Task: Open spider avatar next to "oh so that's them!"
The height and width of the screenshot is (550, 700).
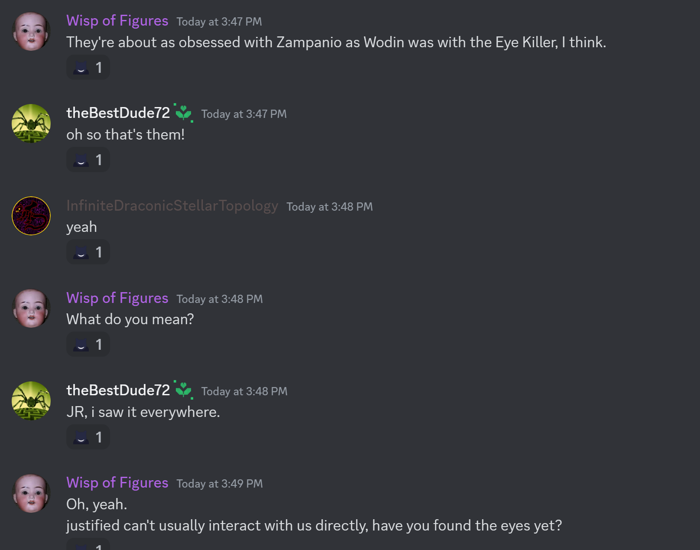Action: click(x=31, y=124)
